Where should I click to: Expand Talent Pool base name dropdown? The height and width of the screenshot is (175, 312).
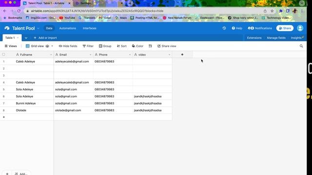[x=38, y=28]
